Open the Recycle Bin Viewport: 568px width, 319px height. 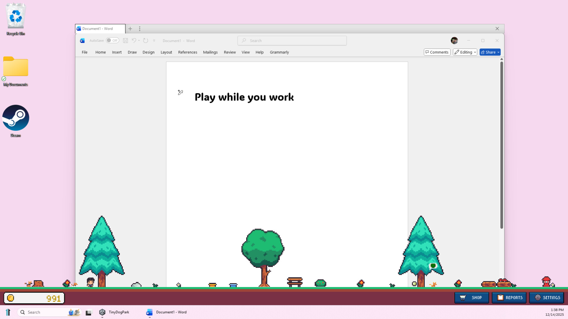pos(15,16)
